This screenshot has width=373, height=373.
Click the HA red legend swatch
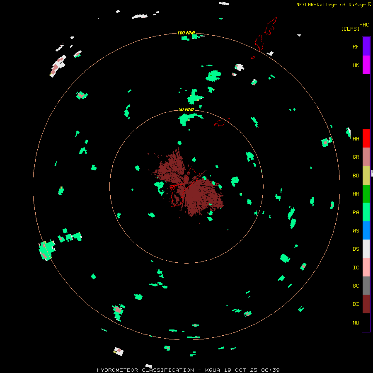tap(366, 138)
